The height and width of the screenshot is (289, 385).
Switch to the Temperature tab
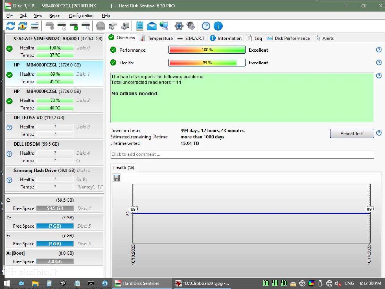pos(157,38)
